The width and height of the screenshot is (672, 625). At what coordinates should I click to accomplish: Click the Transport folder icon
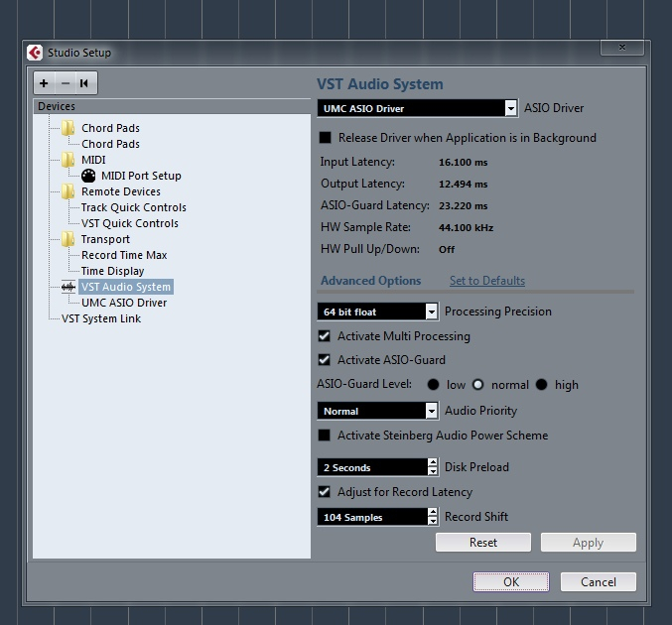(x=67, y=239)
